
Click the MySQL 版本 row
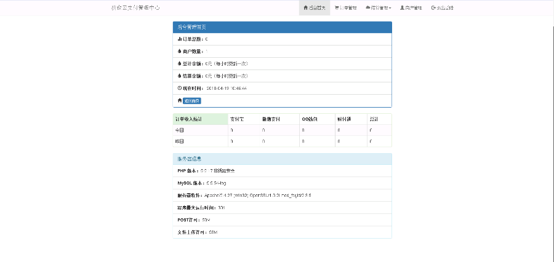(283, 183)
